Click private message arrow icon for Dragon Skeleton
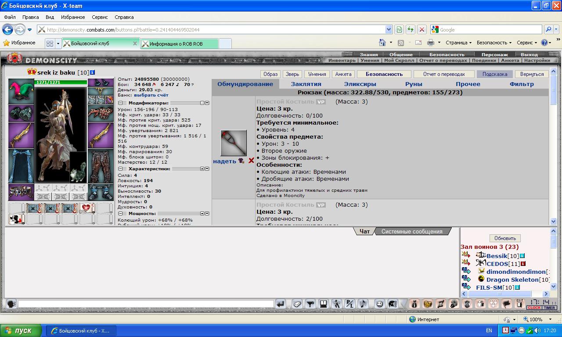This screenshot has width=562, height=337. click(x=466, y=279)
